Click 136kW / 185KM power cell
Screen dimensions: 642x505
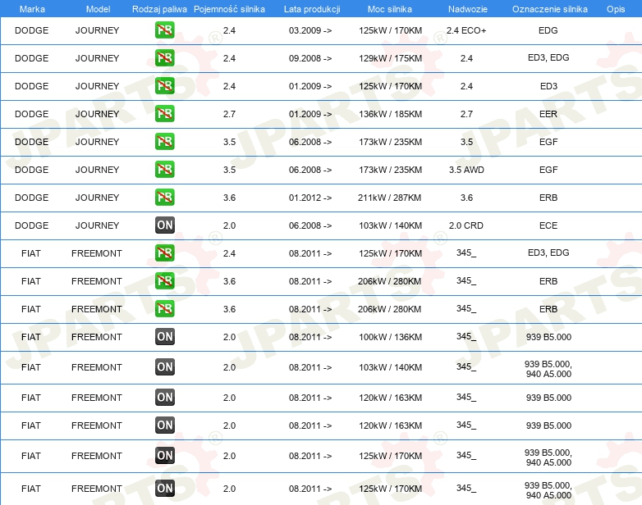tap(390, 114)
